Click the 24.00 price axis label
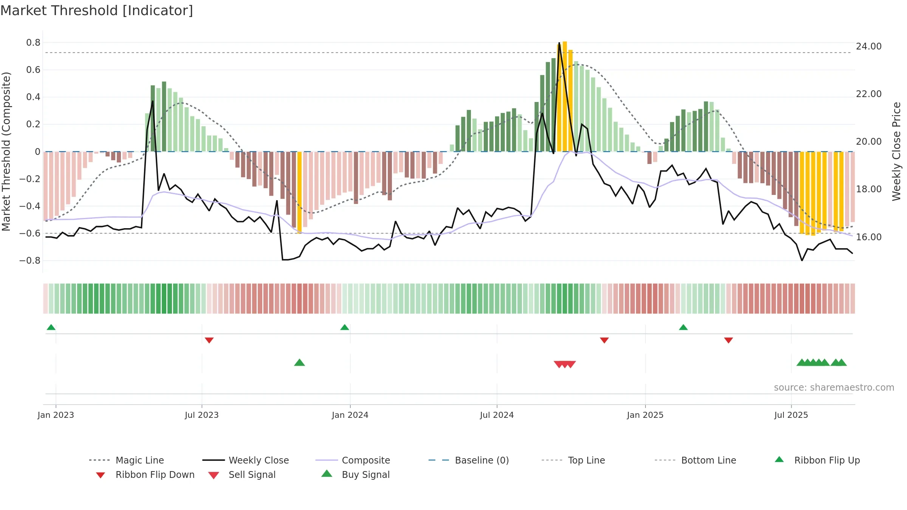Viewport: 907px width, 510px height. click(869, 46)
